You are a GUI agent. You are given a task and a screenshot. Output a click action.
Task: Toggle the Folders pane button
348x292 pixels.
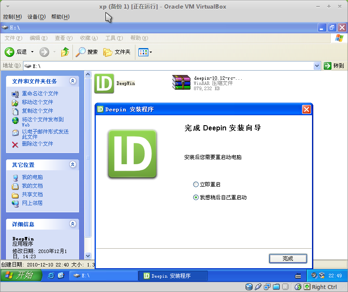point(117,52)
